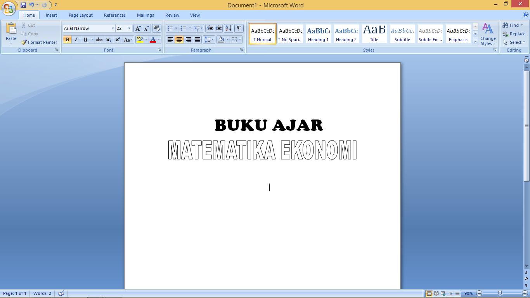Click the Replace button
This screenshot has width=530, height=298.
pos(514,34)
